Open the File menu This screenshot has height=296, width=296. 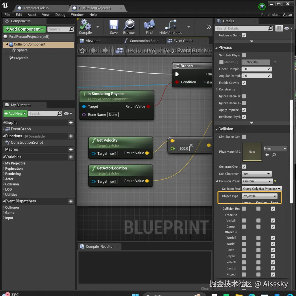tap(7, 14)
